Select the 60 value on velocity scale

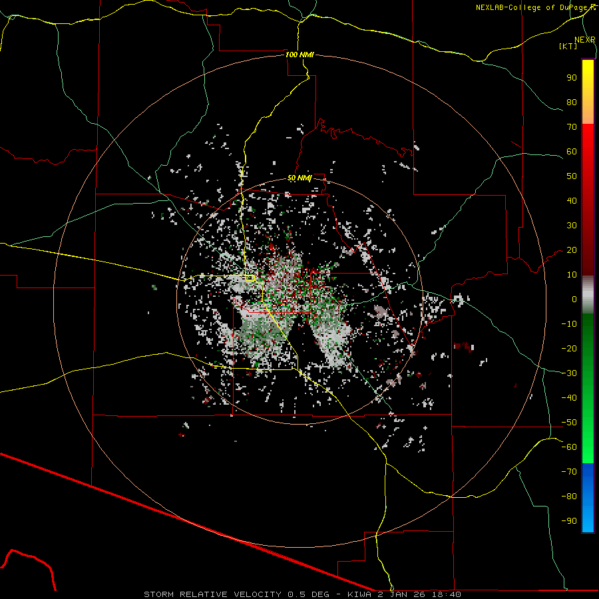pyautogui.click(x=572, y=152)
